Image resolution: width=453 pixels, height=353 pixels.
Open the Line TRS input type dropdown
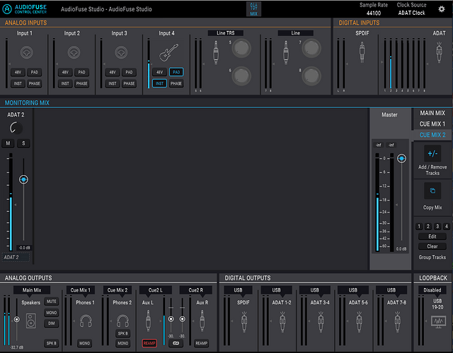pyautogui.click(x=226, y=33)
